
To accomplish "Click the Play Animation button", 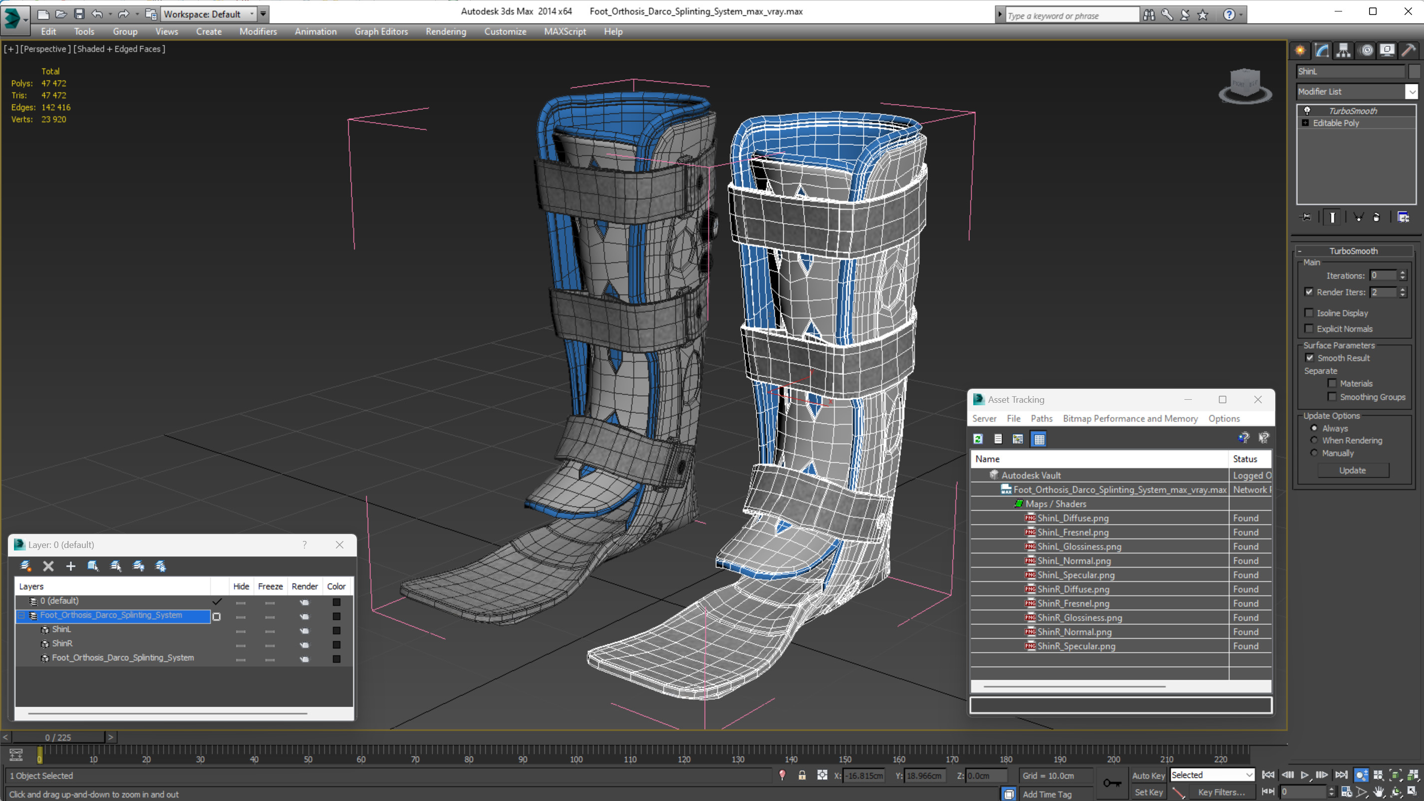I will [x=1305, y=776].
